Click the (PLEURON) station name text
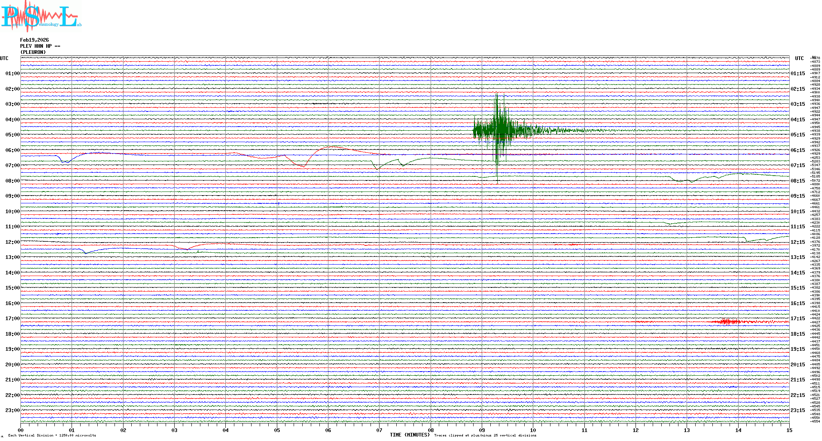 click(x=33, y=52)
